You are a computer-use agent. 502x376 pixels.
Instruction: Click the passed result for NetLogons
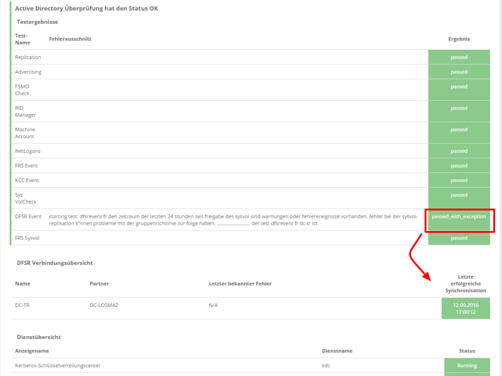click(459, 151)
